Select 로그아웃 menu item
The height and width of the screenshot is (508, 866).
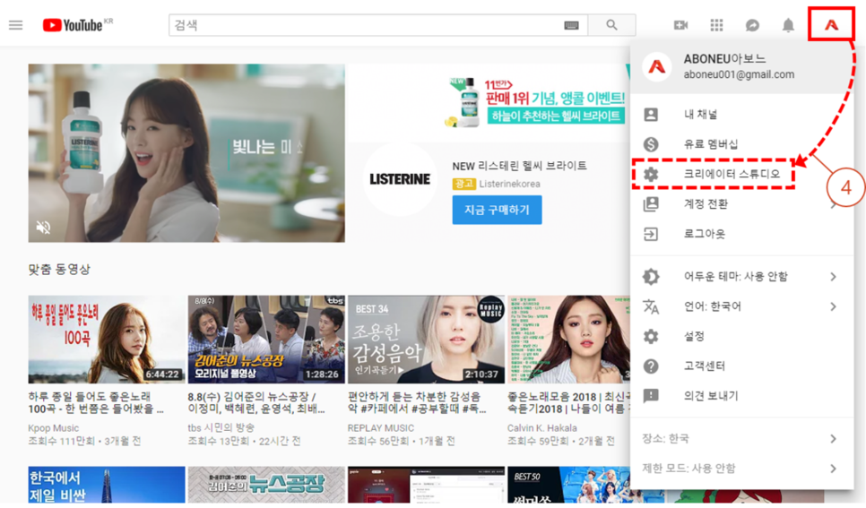(x=741, y=234)
